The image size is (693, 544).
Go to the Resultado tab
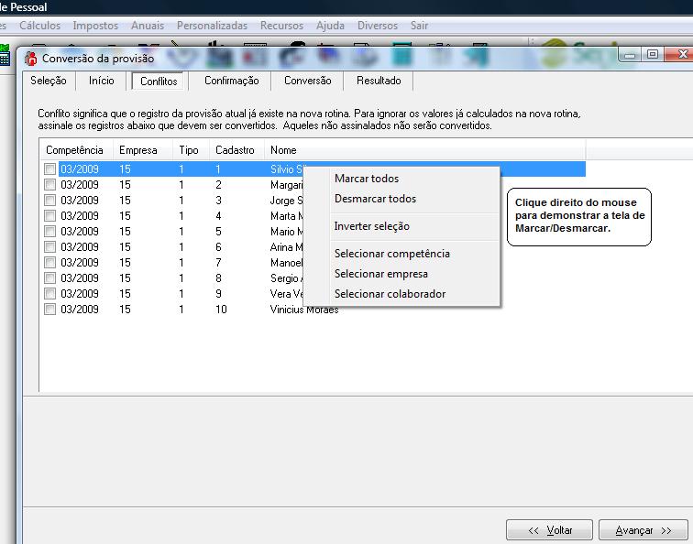coord(379,81)
